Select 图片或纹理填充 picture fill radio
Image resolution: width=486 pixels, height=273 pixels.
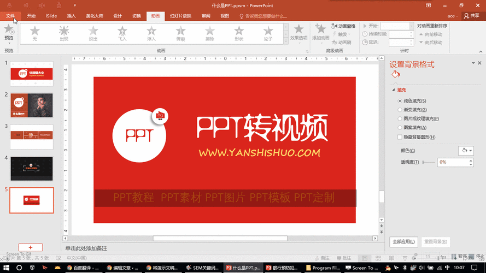[x=400, y=118]
